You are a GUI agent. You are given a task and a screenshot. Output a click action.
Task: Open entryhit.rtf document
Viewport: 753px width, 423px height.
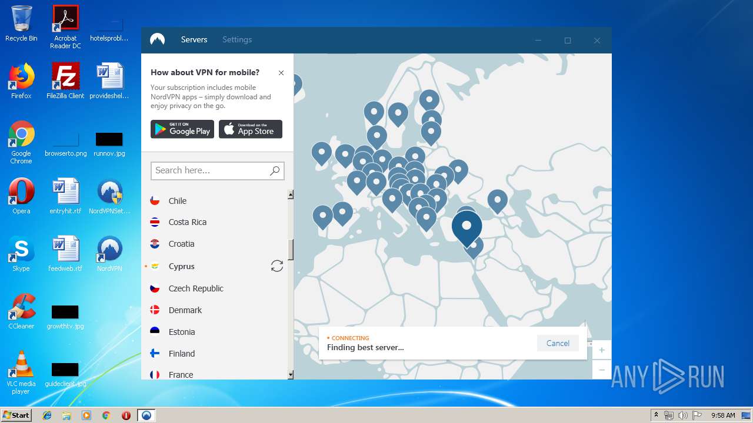tap(65, 196)
